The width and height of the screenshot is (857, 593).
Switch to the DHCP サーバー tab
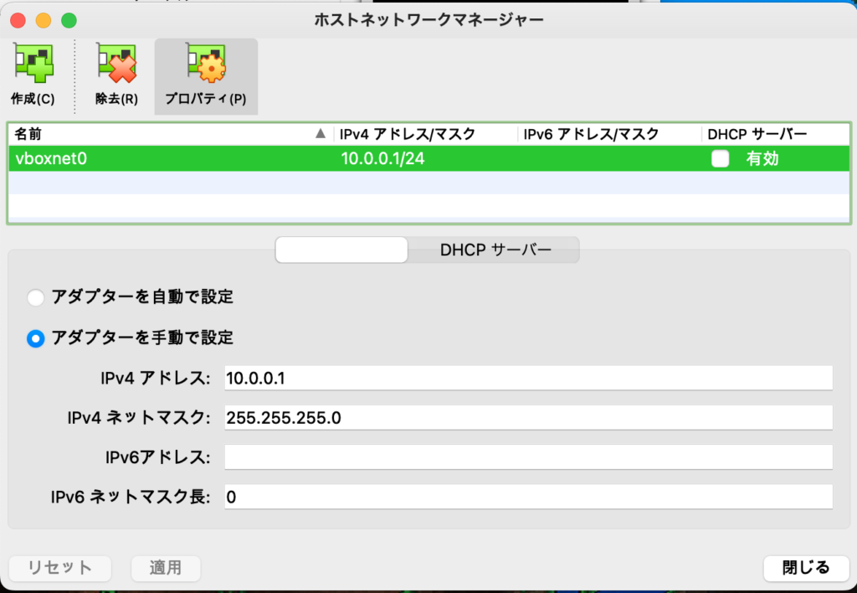(495, 250)
